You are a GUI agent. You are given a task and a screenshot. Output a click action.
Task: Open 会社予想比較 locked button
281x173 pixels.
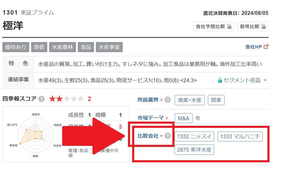pos(213,27)
